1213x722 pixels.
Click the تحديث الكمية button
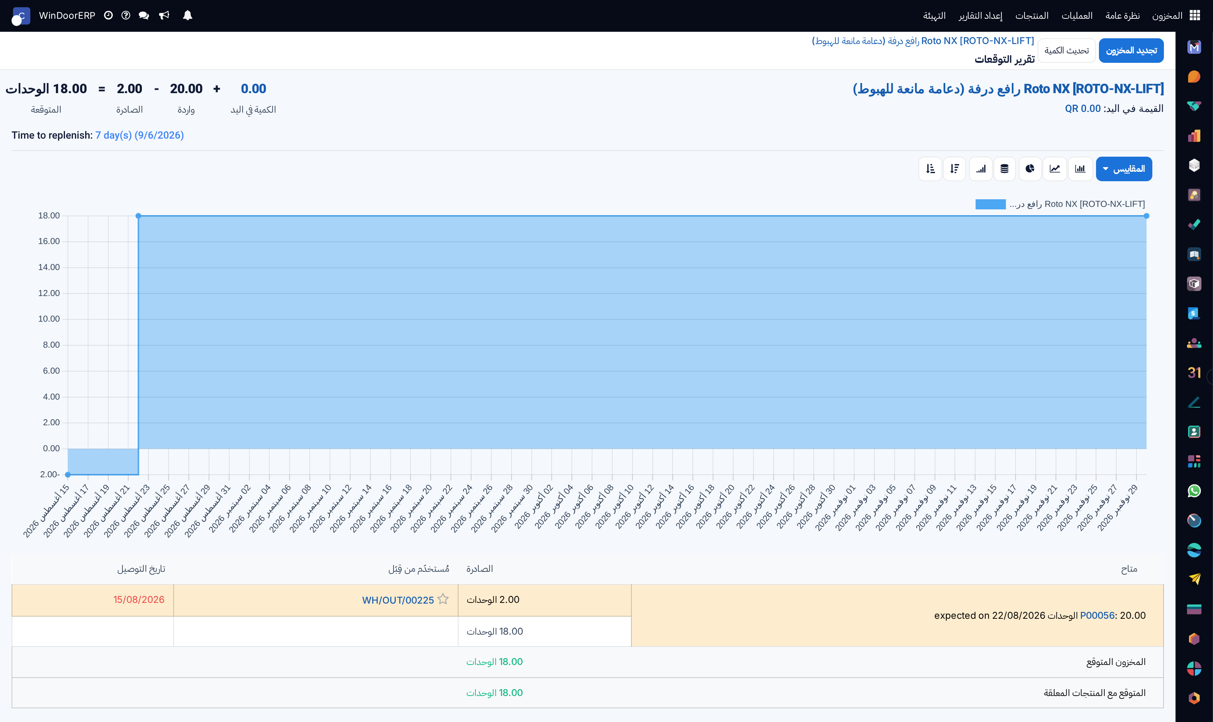[1066, 51]
